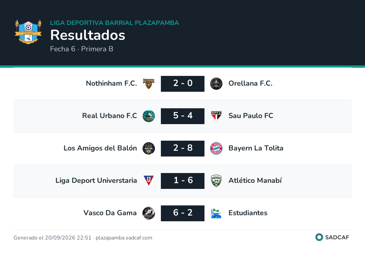This screenshot has height=255, width=365.
Task: Click the Nothinham F.C. lion logo
Action: coord(148,84)
